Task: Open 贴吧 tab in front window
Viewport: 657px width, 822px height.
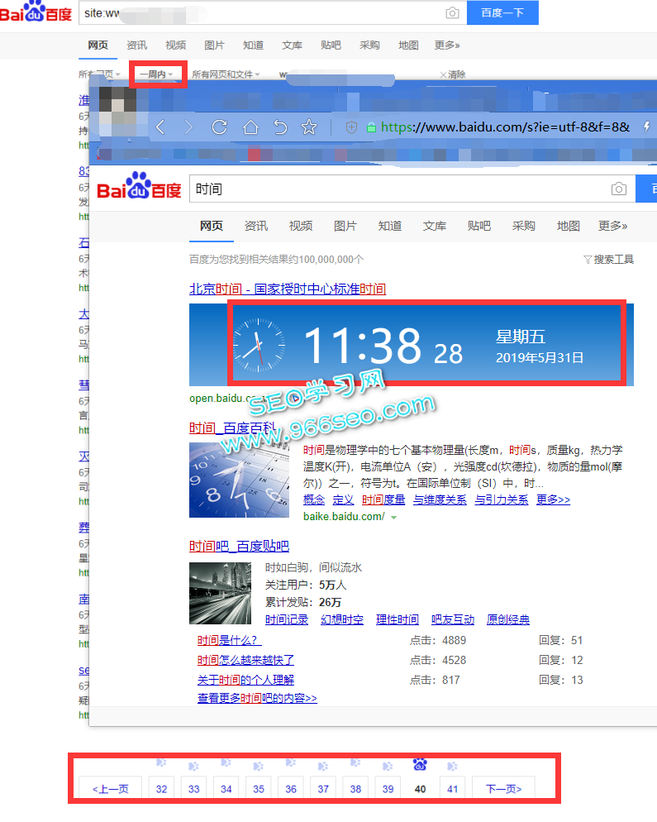Action: 478,226
